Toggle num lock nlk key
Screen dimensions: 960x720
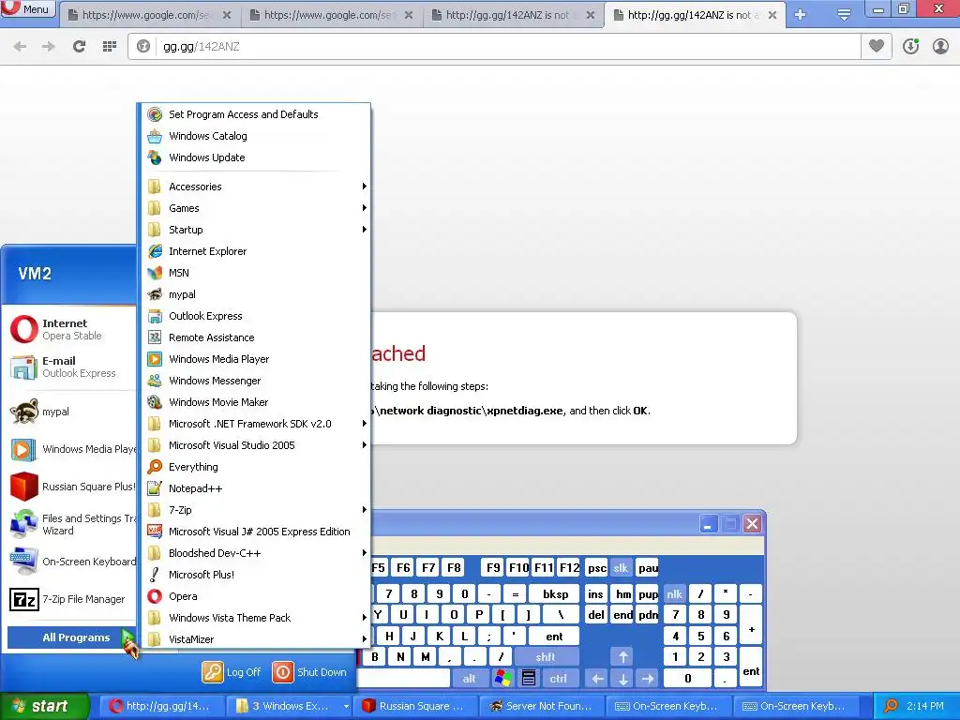tap(675, 593)
